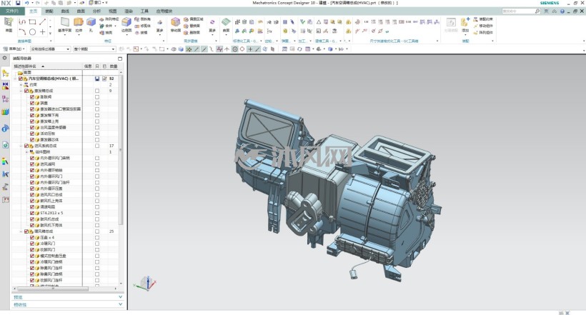Click the 阵列组件 pattern component button
This screenshot has height=315, width=586.
point(483,33)
